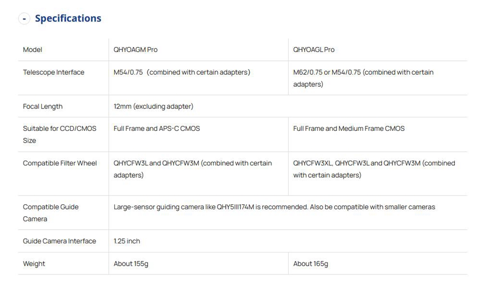Screen dimensions: 486x291
Task: Select the 12mm focal length value
Action: click(154, 107)
